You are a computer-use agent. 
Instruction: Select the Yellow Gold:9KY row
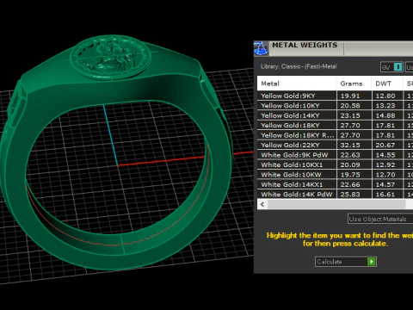pos(335,96)
